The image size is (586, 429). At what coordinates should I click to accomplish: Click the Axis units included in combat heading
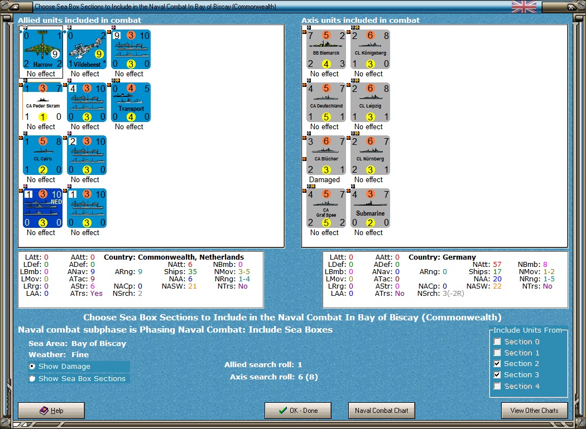pyautogui.click(x=361, y=20)
